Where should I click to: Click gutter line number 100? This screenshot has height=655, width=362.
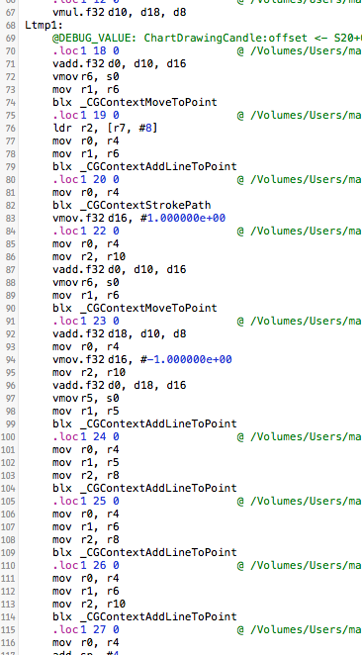click(8, 437)
